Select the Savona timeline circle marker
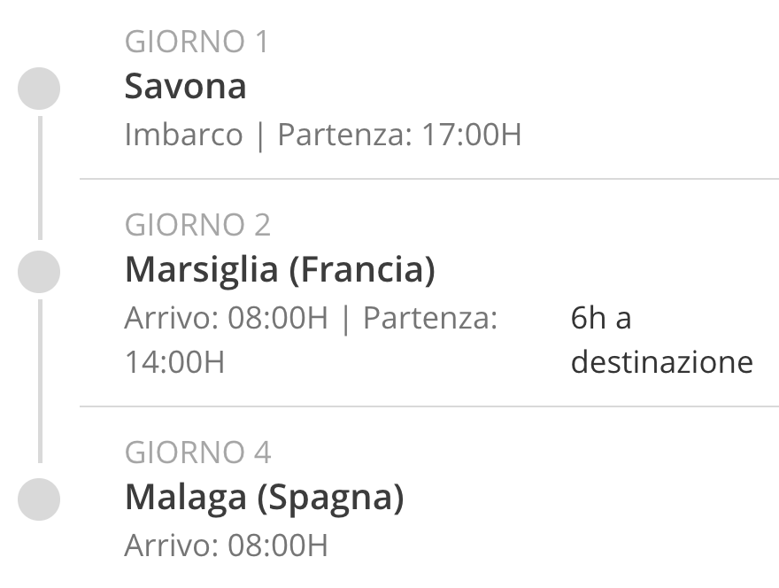 click(x=39, y=89)
